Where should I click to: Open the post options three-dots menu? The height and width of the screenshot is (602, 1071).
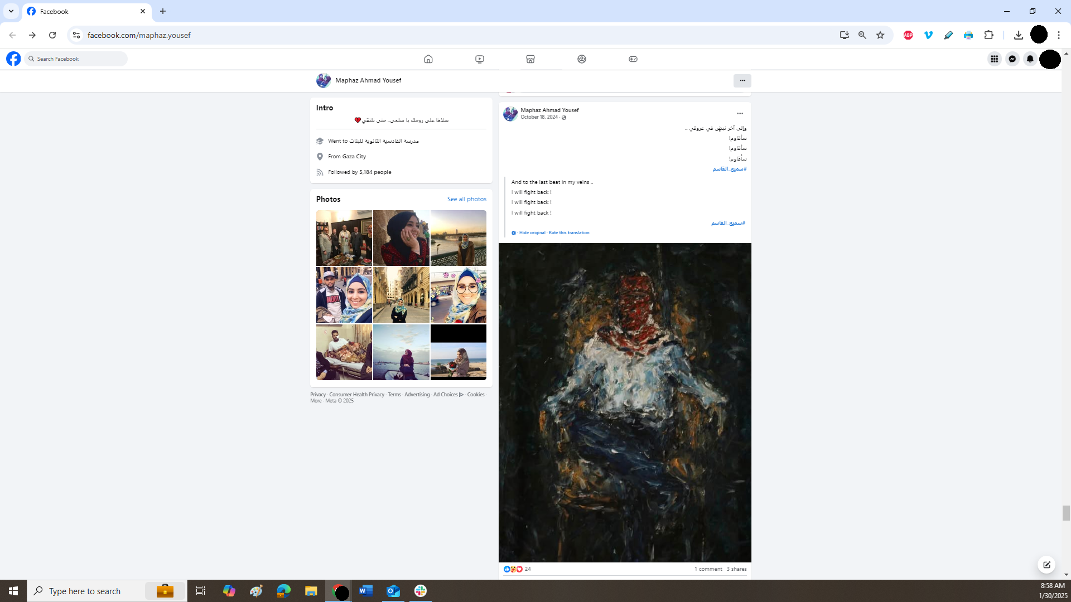[x=740, y=114]
